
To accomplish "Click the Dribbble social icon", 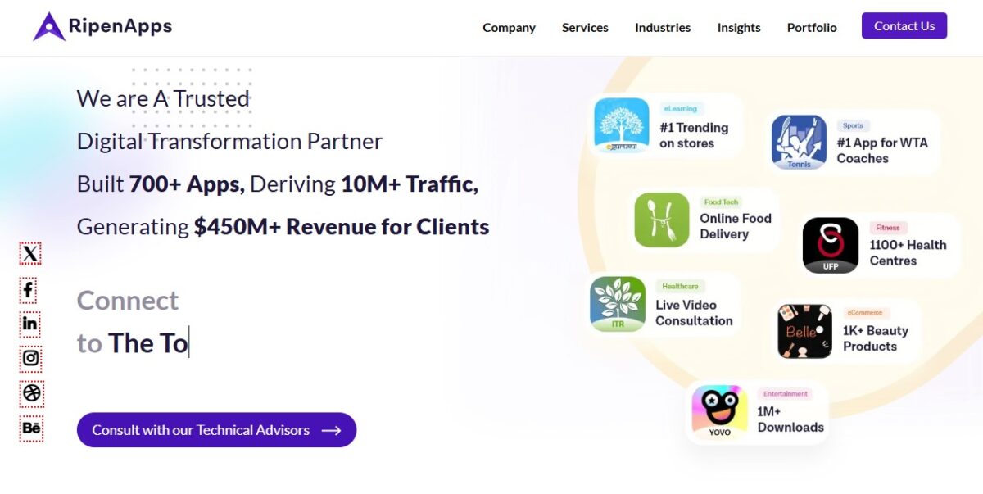I will [x=30, y=393].
